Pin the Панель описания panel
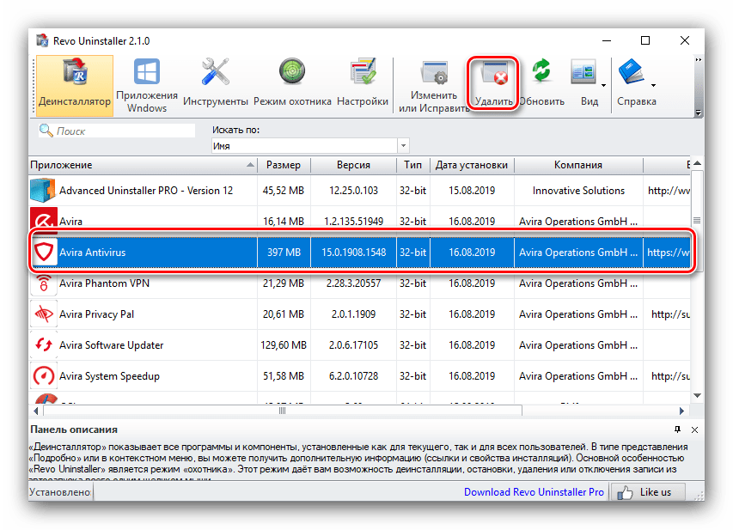This screenshot has height=530, width=733. click(x=677, y=429)
